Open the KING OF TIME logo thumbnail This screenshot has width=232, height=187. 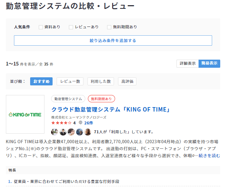[25, 114]
